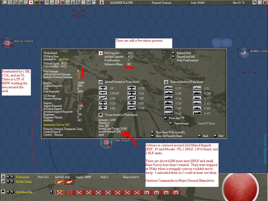Viewport: 268px width, 201px height.
Task: Select '23rd Mixed Bde' unit name
Action: click(x=24, y=192)
